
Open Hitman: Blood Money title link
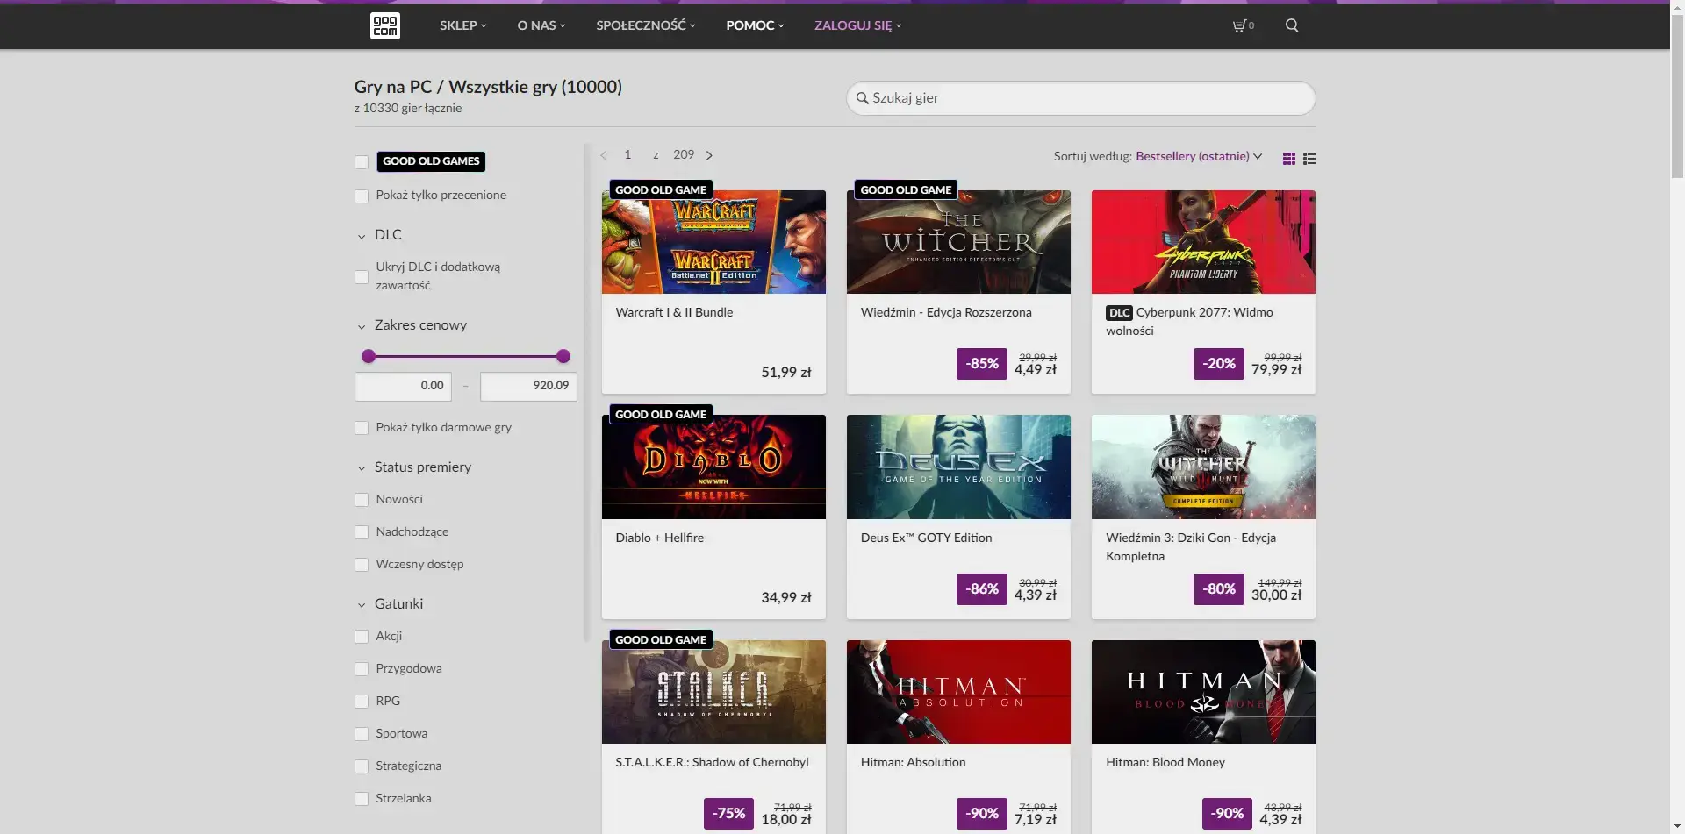pyautogui.click(x=1165, y=762)
